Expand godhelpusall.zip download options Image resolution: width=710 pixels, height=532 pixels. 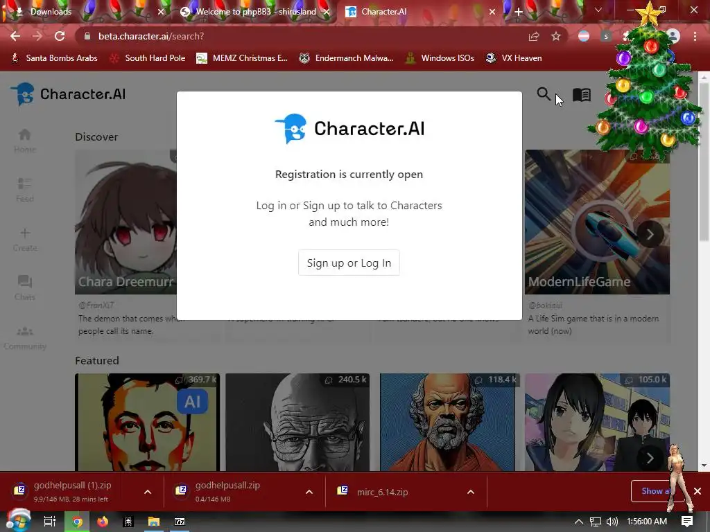[309, 492]
